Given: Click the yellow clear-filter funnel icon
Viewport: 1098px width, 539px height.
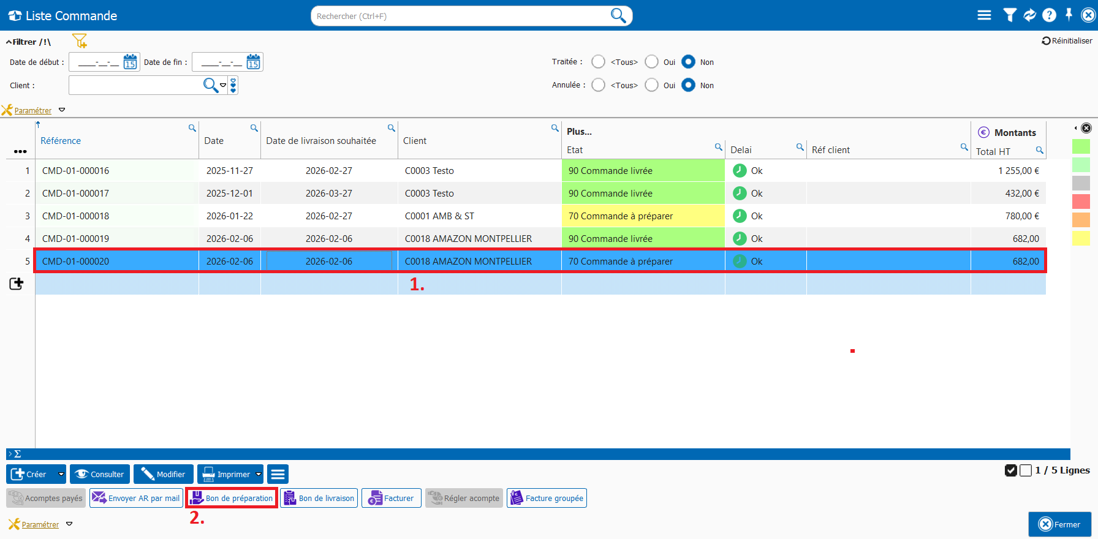Looking at the screenshot, I should click(x=80, y=41).
